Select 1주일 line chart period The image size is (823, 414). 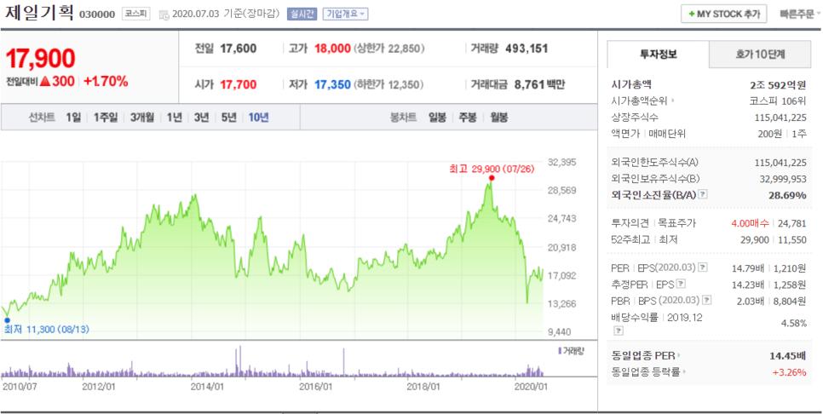click(106, 118)
